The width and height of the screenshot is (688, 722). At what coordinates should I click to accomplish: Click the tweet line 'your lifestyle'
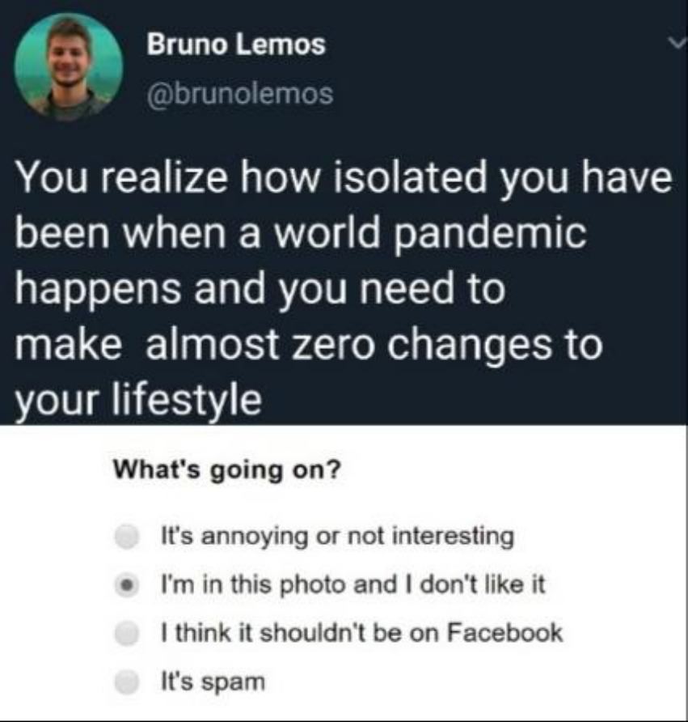click(x=139, y=399)
